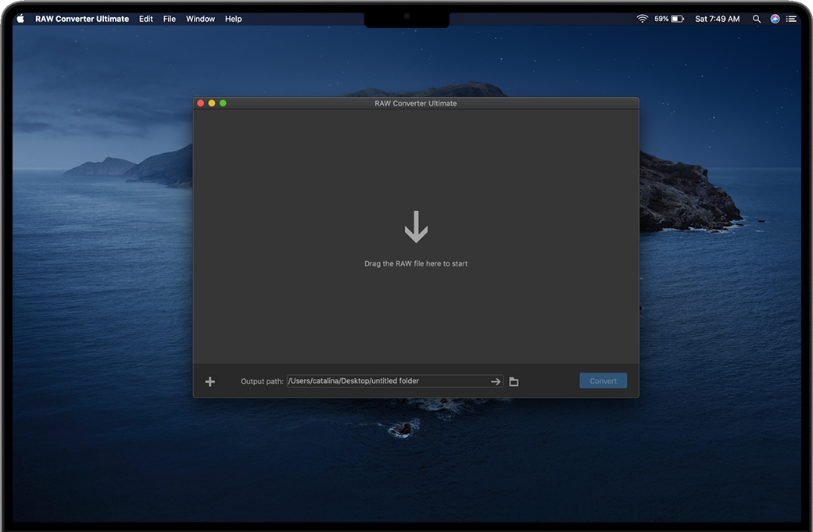The width and height of the screenshot is (813, 532).
Task: Open the File menu
Action: coord(170,19)
